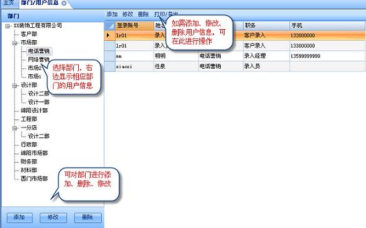Open 打印/导出 in the user toolbar
Viewport: 366px width, 228px height.
click(166, 14)
